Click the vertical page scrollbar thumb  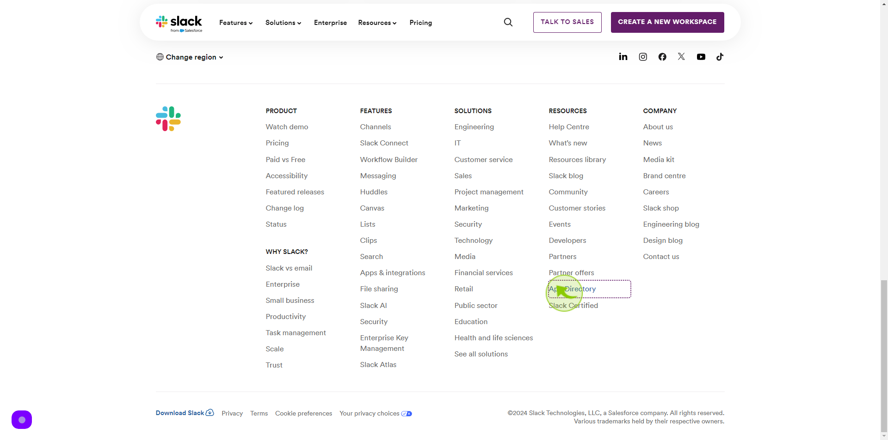point(884,356)
